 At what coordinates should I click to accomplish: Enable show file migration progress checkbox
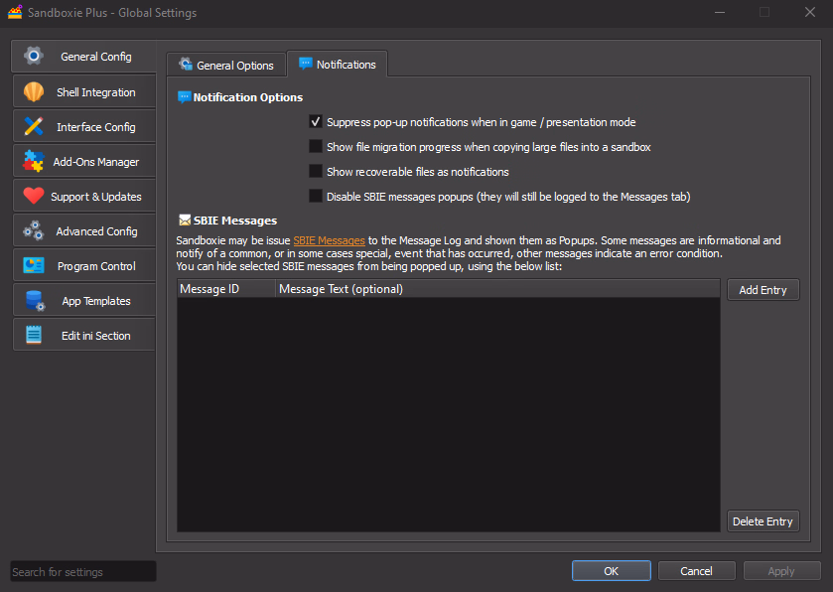pyautogui.click(x=316, y=147)
